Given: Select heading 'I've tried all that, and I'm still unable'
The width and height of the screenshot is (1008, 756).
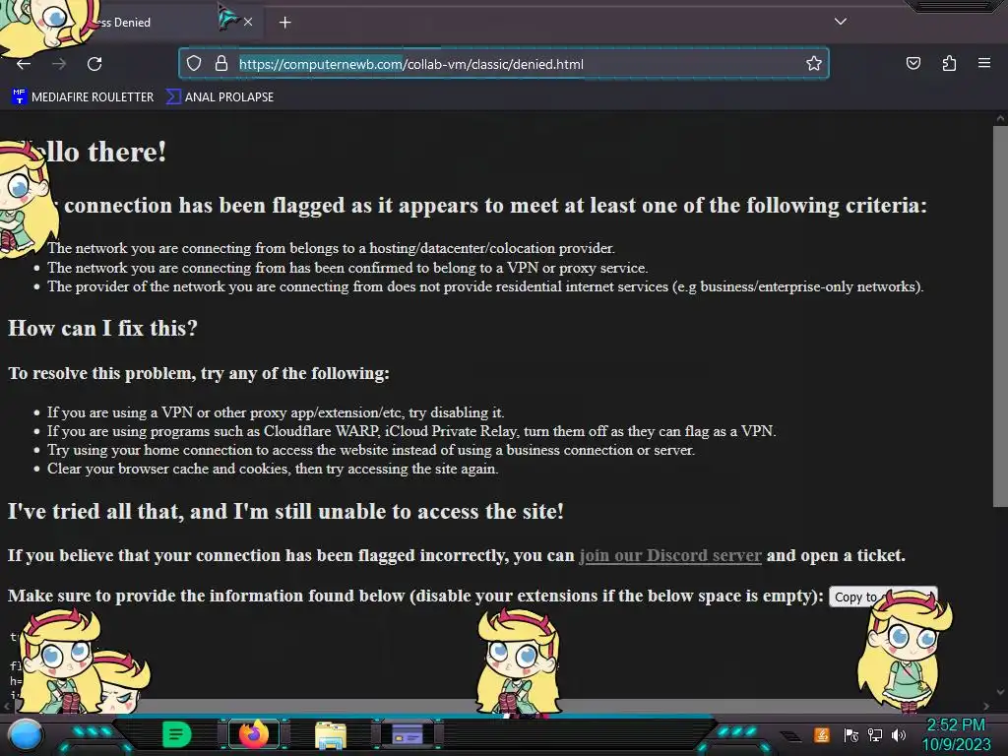Looking at the screenshot, I should point(285,512).
